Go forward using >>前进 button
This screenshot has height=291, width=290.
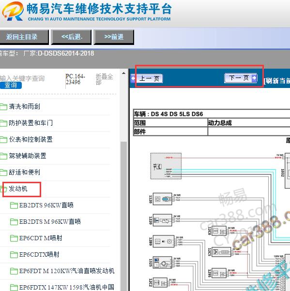pos(114,37)
